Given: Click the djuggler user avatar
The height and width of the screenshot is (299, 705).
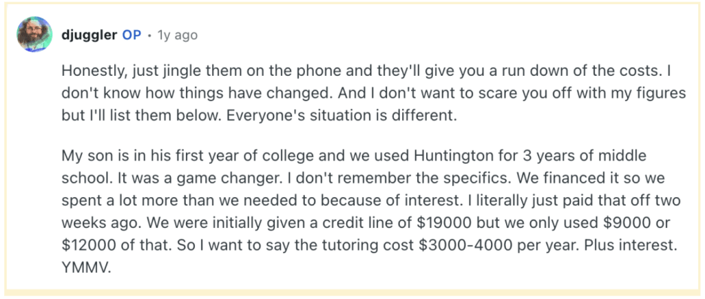Looking at the screenshot, I should pos(33,34).
